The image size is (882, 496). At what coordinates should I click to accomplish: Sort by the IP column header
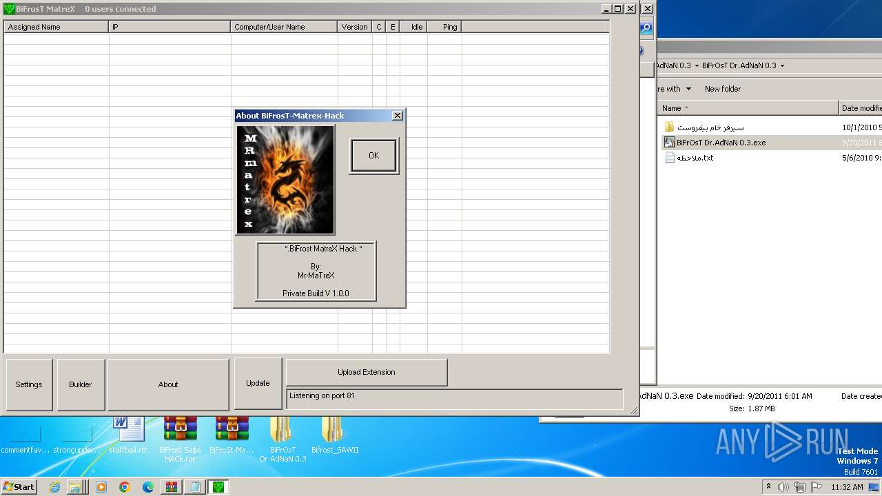(170, 27)
